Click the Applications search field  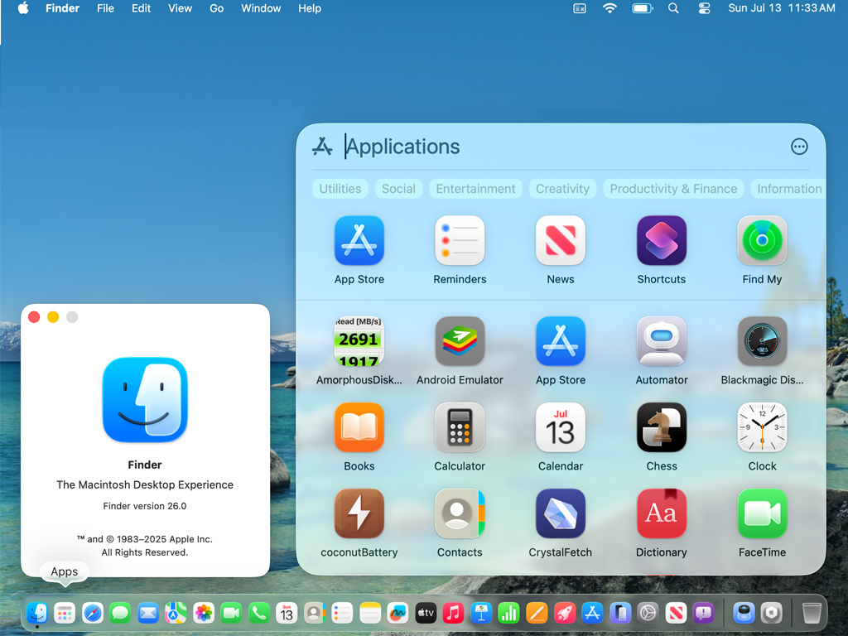562,147
